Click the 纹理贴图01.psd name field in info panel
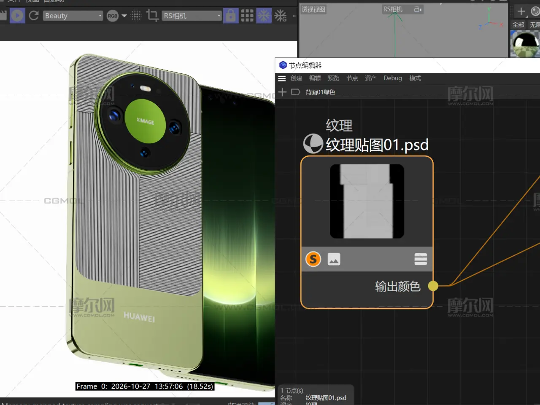The width and height of the screenshot is (540, 405). pyautogui.click(x=326, y=398)
